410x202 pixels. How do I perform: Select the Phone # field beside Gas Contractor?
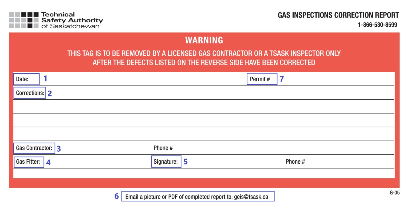163,148
